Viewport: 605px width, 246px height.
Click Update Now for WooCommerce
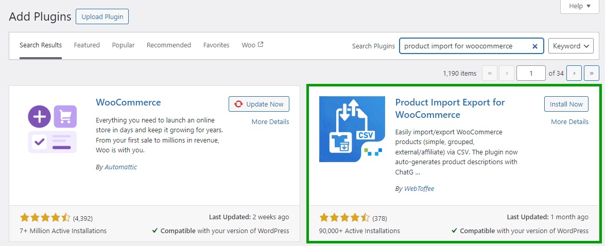(x=259, y=104)
